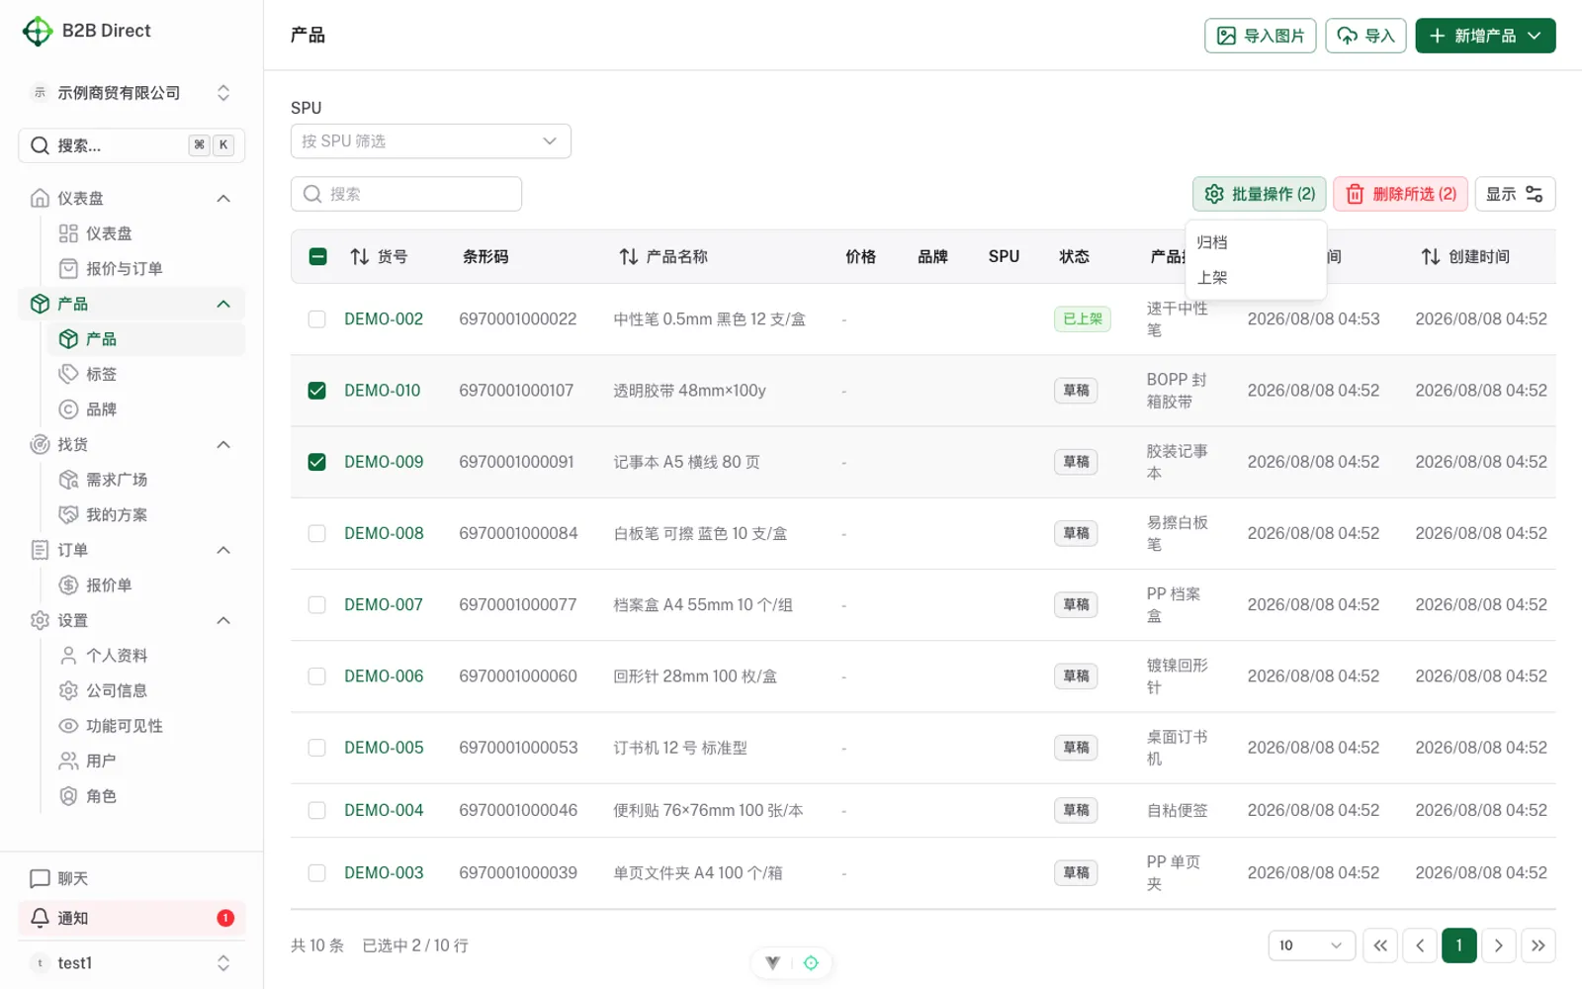Click page number 1 button
Viewport: 1582px width, 989px height.
tap(1459, 945)
